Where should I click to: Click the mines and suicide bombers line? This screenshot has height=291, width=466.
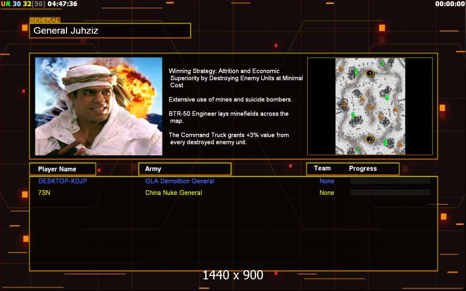pyautogui.click(x=231, y=99)
